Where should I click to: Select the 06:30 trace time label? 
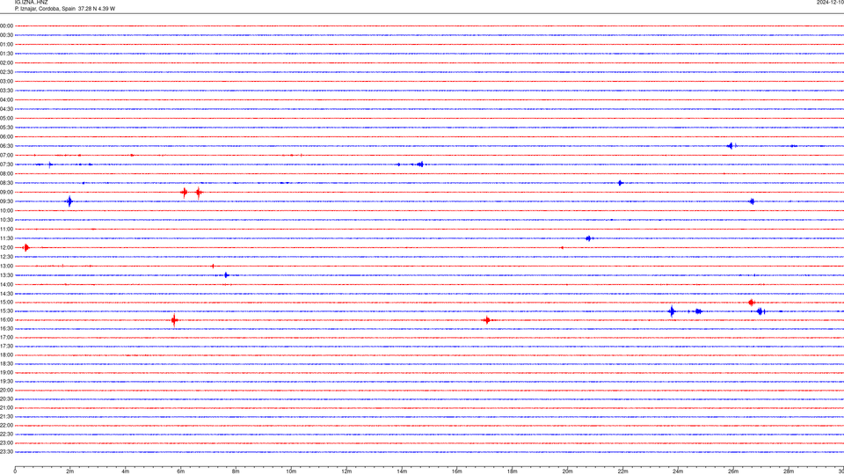[x=6, y=146]
